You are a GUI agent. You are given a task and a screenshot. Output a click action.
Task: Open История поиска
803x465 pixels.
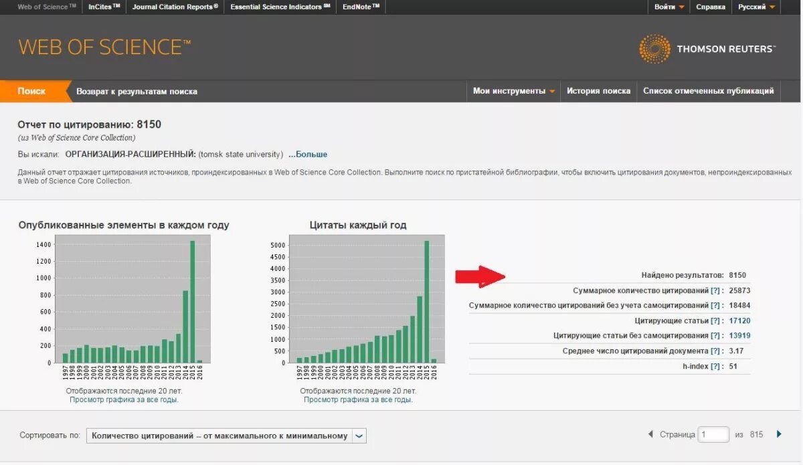(x=598, y=91)
